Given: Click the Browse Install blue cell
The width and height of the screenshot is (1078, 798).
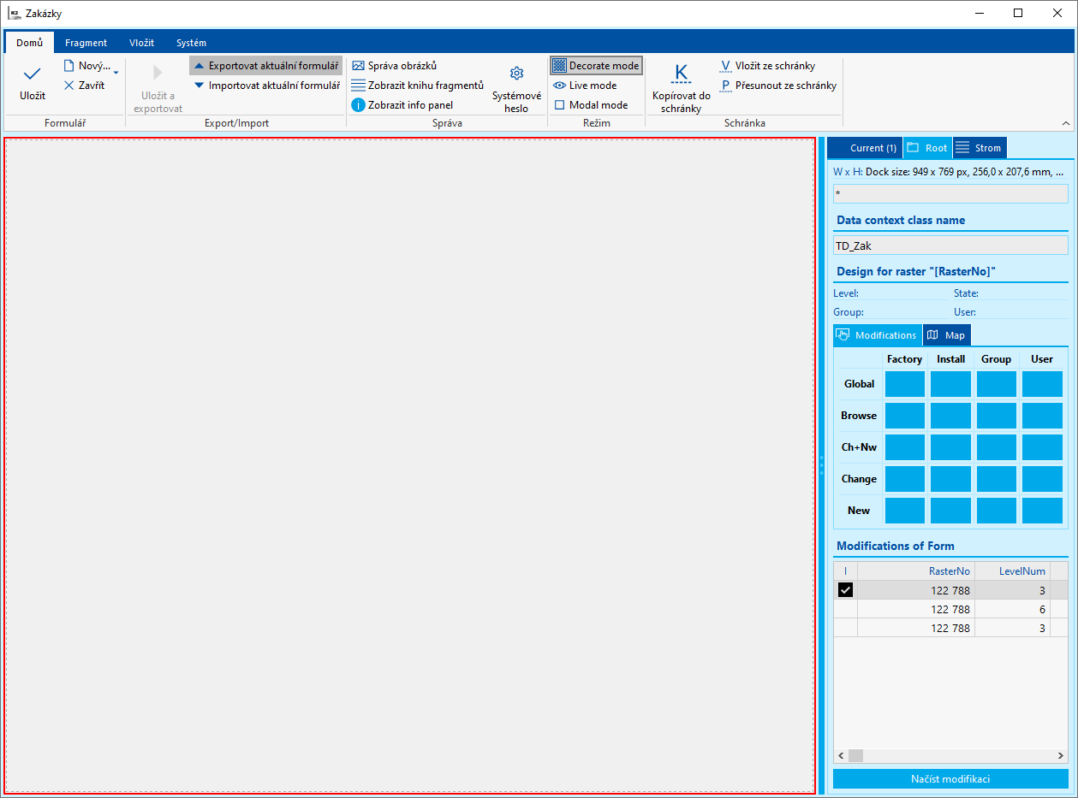Looking at the screenshot, I should click(x=950, y=416).
